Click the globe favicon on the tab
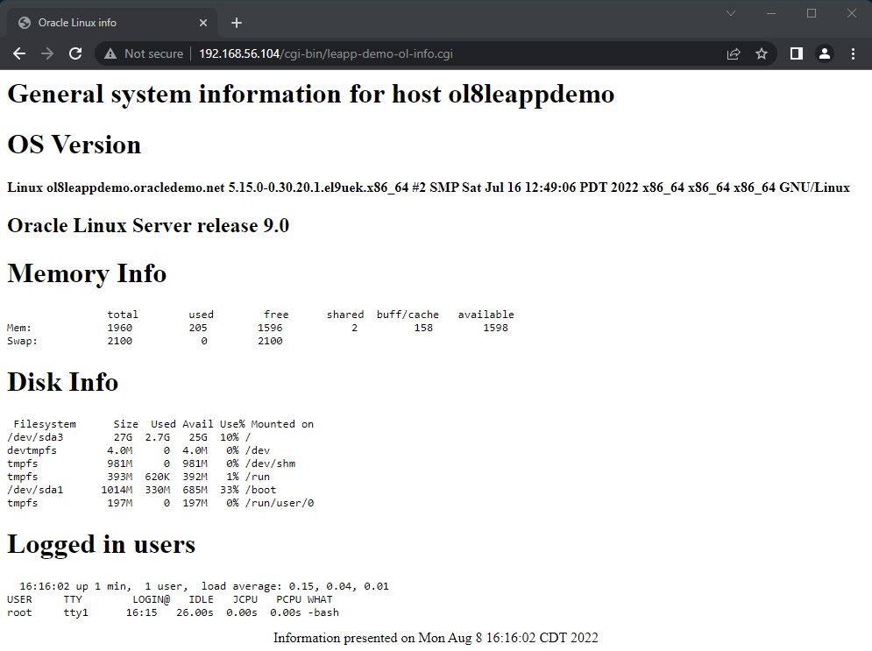 [x=24, y=22]
